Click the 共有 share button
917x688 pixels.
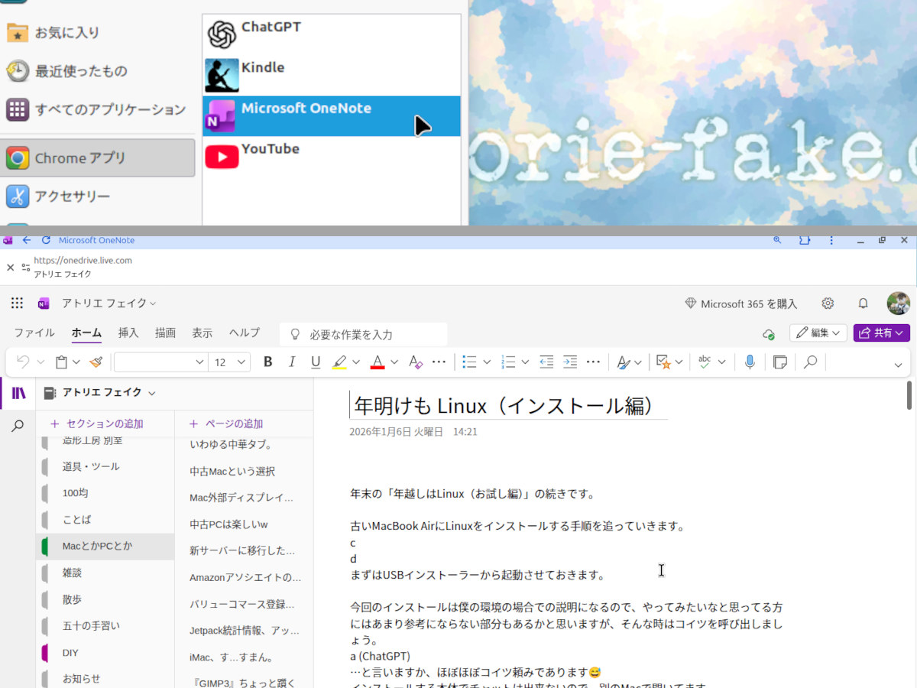[x=881, y=333]
